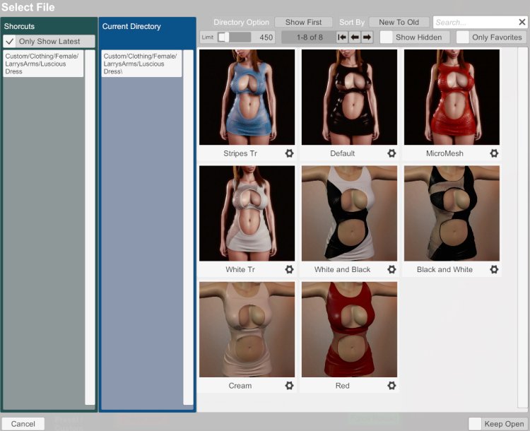This screenshot has width=530, height=431.
Task: Enable the Show Hidden checkbox
Action: pyautogui.click(x=387, y=37)
